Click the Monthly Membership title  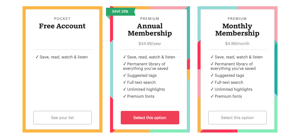coord(237,30)
